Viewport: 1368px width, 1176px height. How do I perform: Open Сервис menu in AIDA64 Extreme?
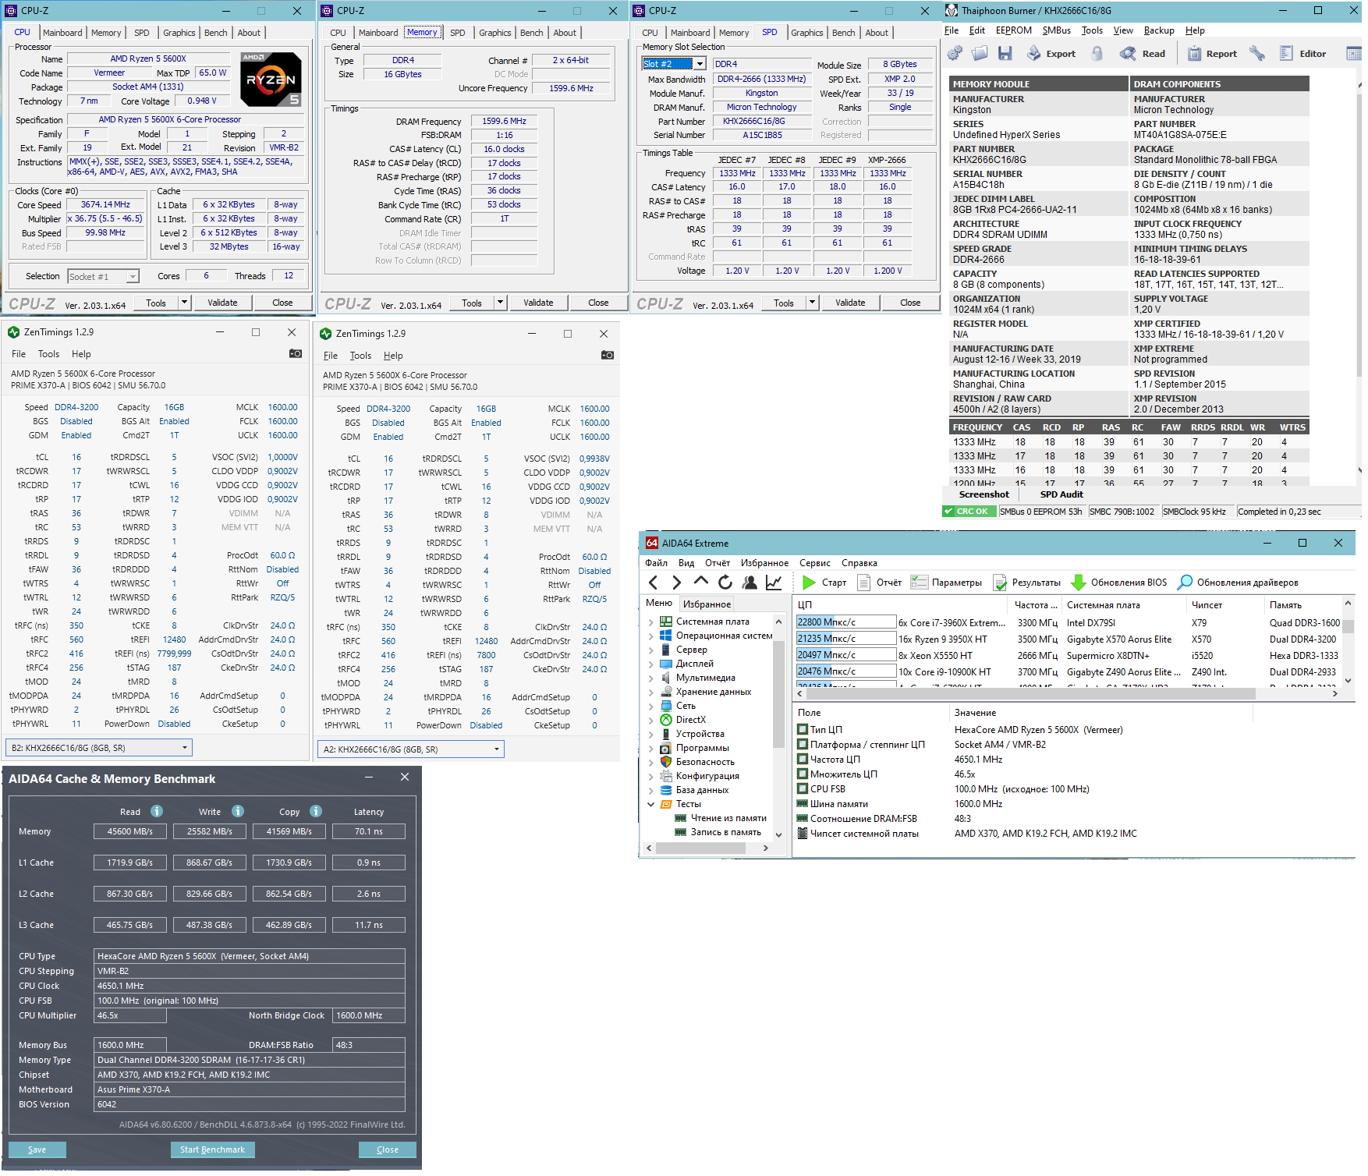815,563
